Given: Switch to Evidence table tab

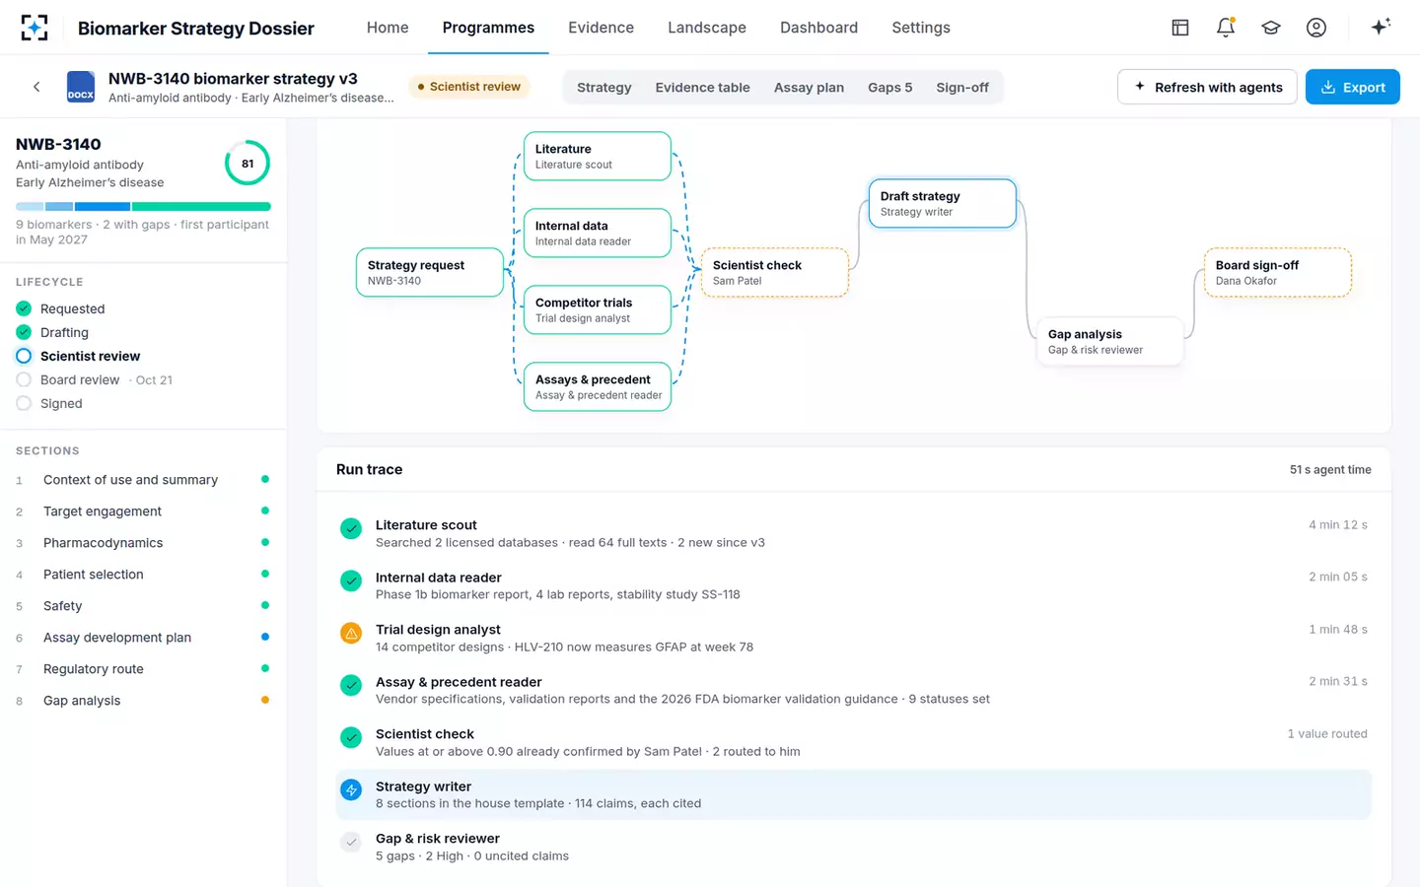Looking at the screenshot, I should click(703, 88).
